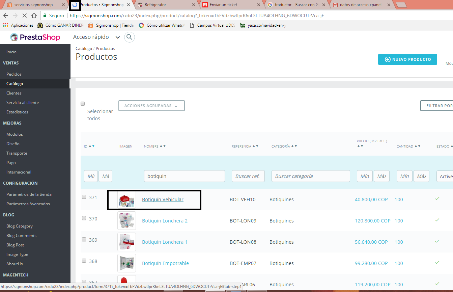The height and width of the screenshot is (292, 453).
Task: Switch to the Enviar un ticket tab
Action: (x=231, y=5)
